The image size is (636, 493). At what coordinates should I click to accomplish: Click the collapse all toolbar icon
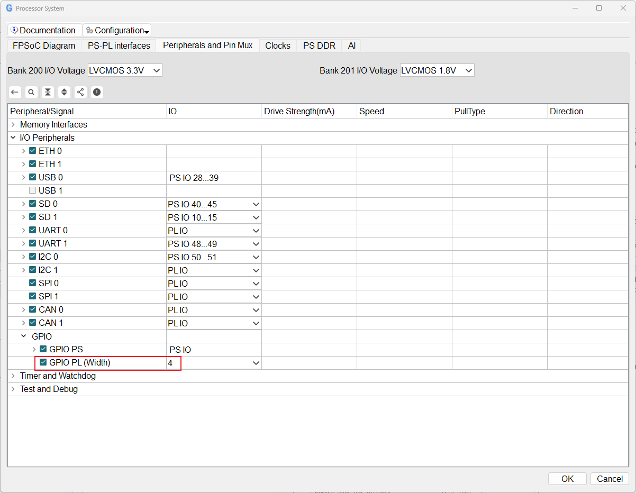click(x=48, y=92)
